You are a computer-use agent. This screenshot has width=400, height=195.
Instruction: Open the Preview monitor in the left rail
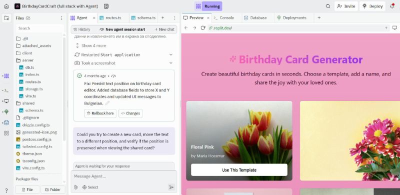click(6, 101)
